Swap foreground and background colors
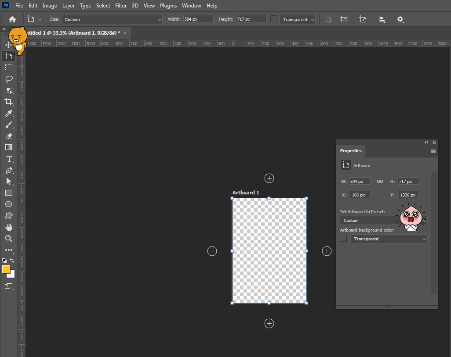The width and height of the screenshot is (451, 357). coord(12,260)
